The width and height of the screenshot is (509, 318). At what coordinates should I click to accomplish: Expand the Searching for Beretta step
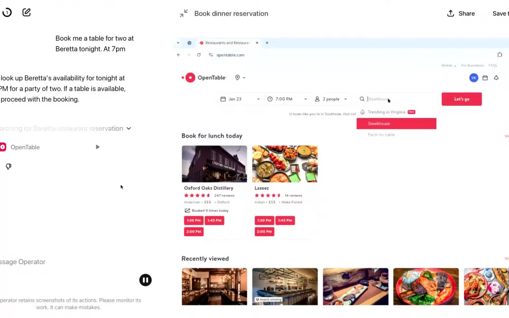pos(129,129)
